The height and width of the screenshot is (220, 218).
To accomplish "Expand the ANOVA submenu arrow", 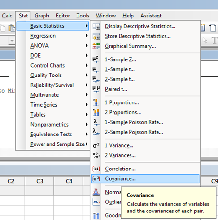I will pyautogui.click(x=87, y=45).
